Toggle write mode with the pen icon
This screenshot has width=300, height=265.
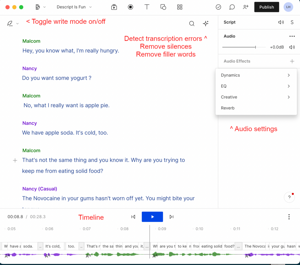(x=10, y=24)
